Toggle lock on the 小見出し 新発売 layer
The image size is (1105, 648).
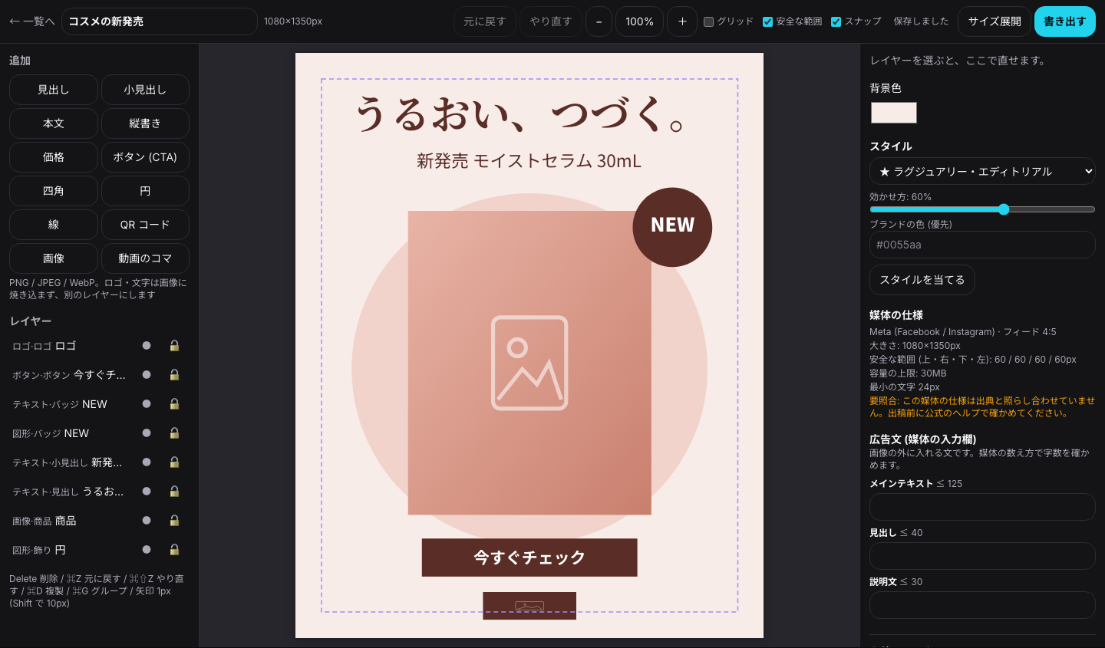pyautogui.click(x=174, y=462)
